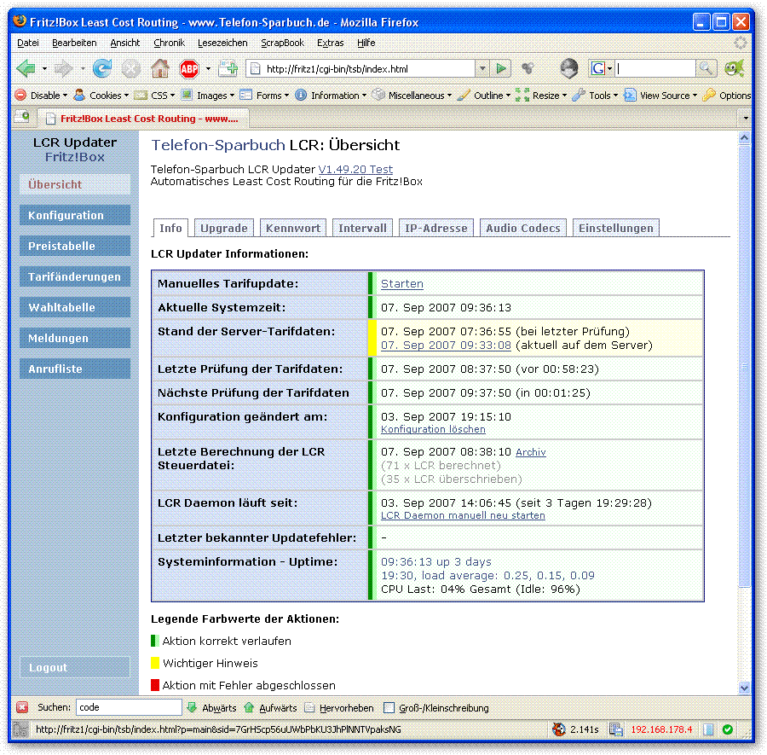Click the Suchen find text field

click(x=129, y=707)
